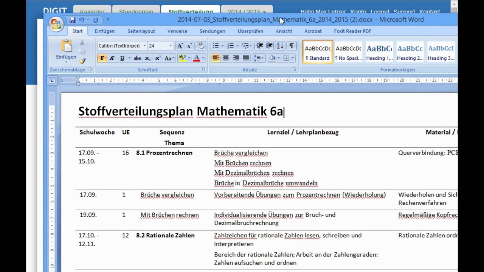
Task: Toggle italic (K) formatting
Action: click(x=112, y=58)
